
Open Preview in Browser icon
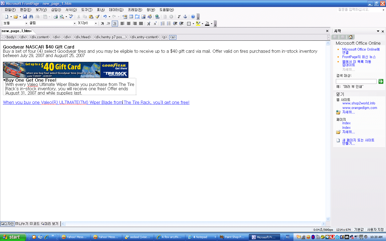62,17
